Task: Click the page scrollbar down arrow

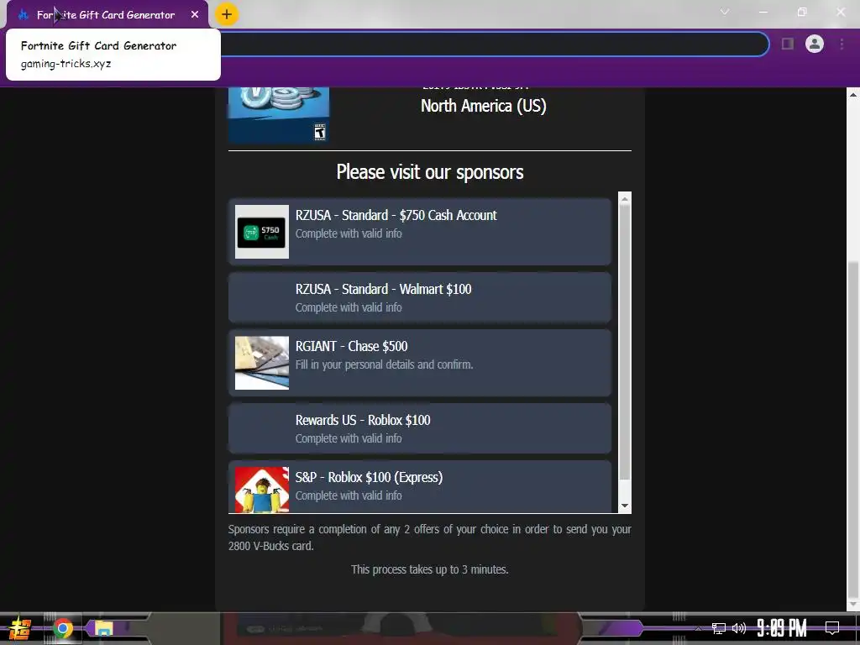Action: [853, 605]
